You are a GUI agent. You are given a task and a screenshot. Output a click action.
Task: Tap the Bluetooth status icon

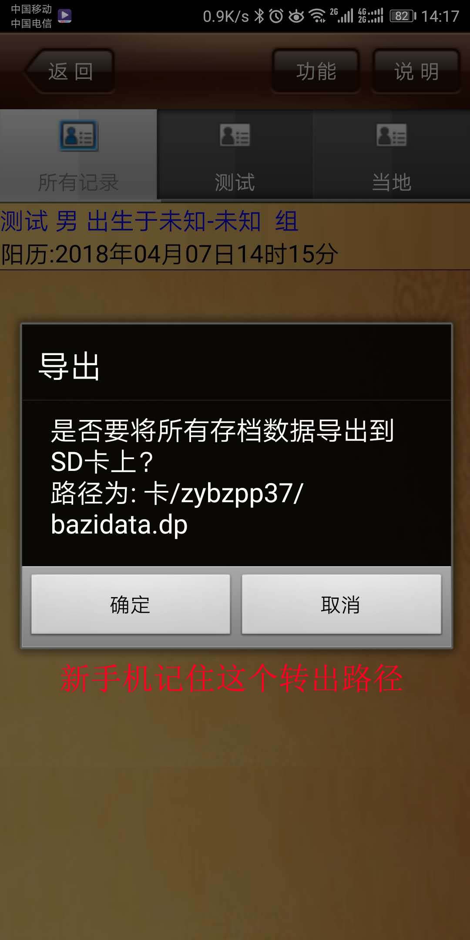pos(259,17)
